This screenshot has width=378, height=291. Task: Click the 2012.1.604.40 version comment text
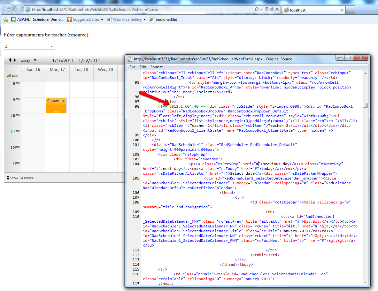[184, 106]
